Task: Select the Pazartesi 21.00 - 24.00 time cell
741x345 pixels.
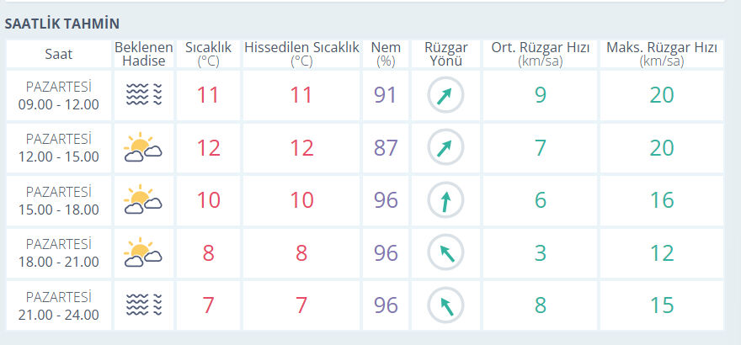Action: pyautogui.click(x=59, y=305)
